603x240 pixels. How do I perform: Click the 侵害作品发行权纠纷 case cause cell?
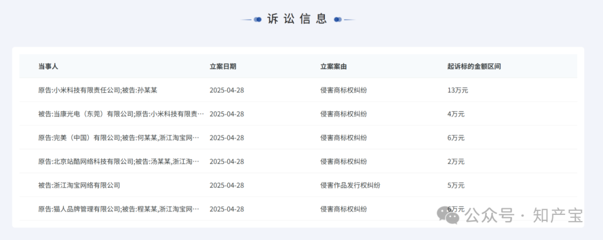pyautogui.click(x=350, y=185)
